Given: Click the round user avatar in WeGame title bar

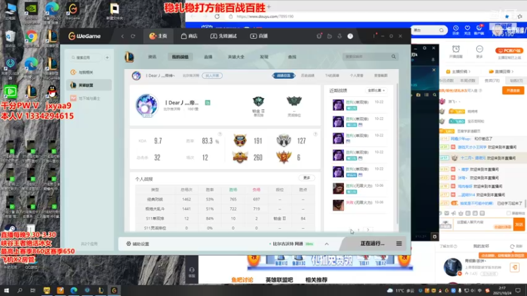Looking at the screenshot, I should 350,36.
